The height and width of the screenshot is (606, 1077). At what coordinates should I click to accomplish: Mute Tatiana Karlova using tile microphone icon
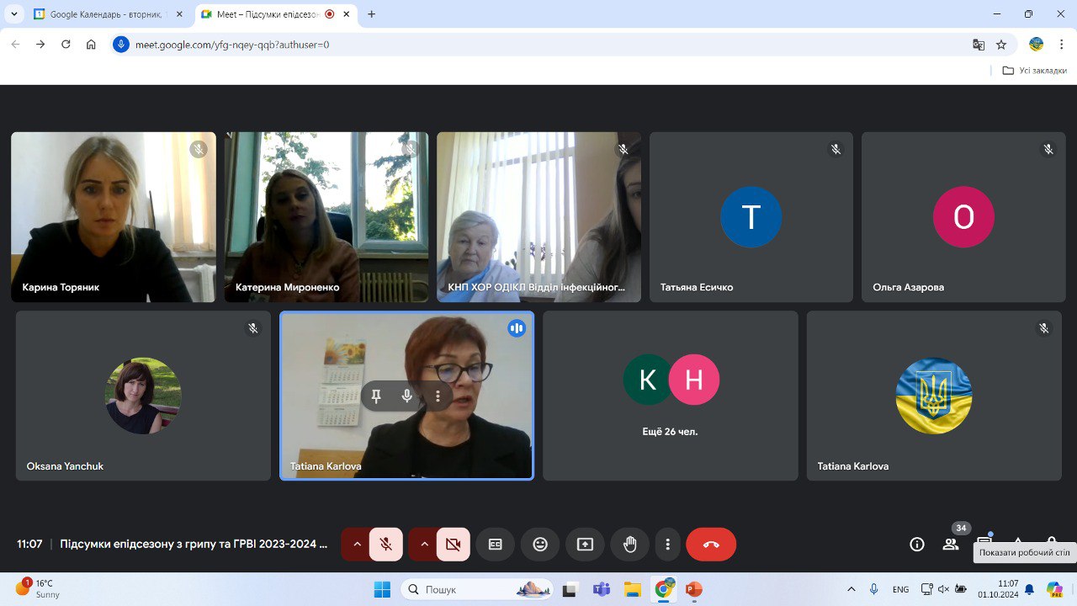pyautogui.click(x=407, y=396)
